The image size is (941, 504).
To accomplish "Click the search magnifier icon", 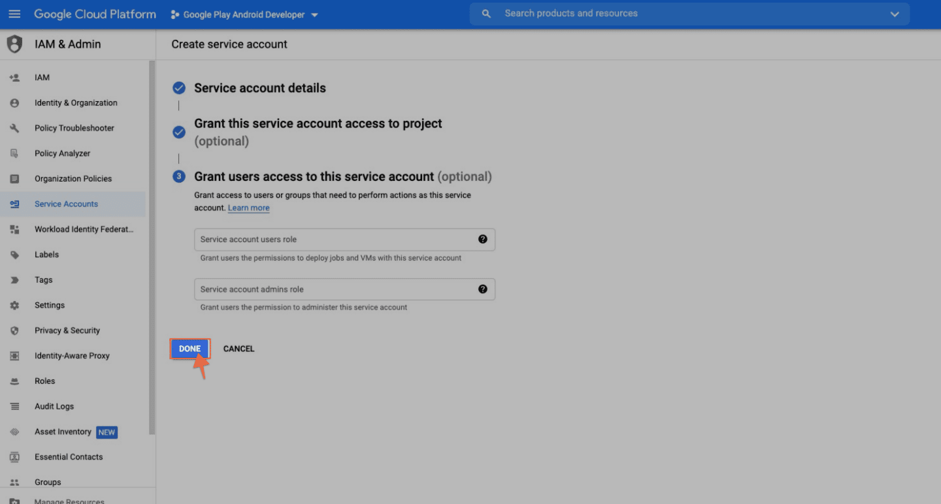I will [x=486, y=14].
